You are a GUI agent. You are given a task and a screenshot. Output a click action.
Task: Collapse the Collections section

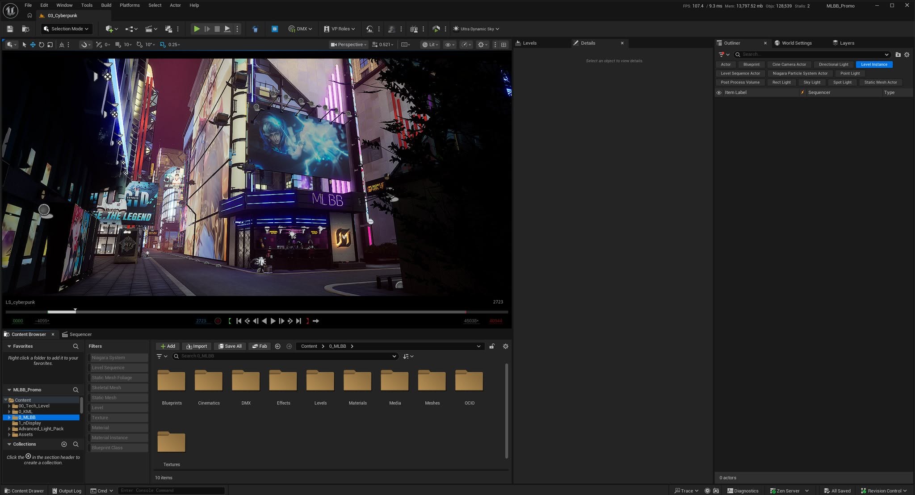pyautogui.click(x=9, y=444)
